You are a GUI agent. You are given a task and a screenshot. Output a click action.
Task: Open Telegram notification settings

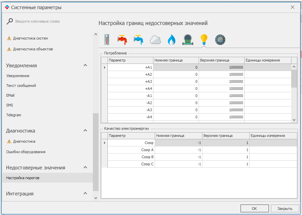(x=14, y=115)
